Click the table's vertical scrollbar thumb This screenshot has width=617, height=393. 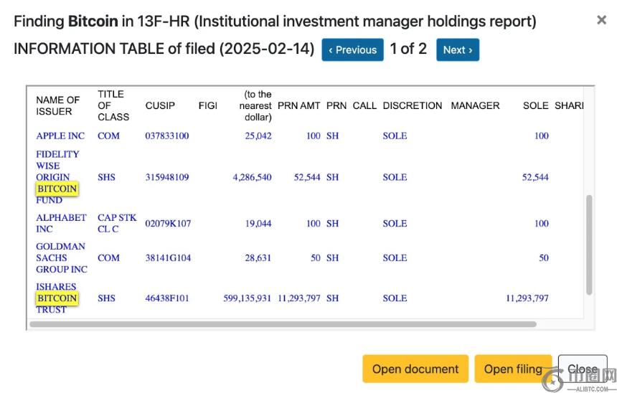click(x=589, y=244)
